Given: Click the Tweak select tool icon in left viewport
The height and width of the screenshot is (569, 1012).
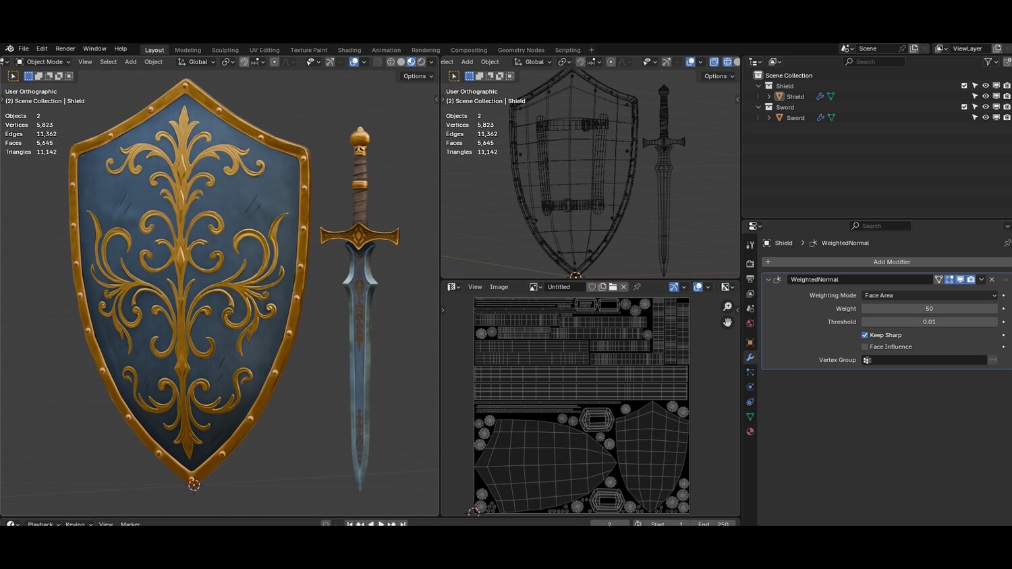Looking at the screenshot, I should pos(13,76).
